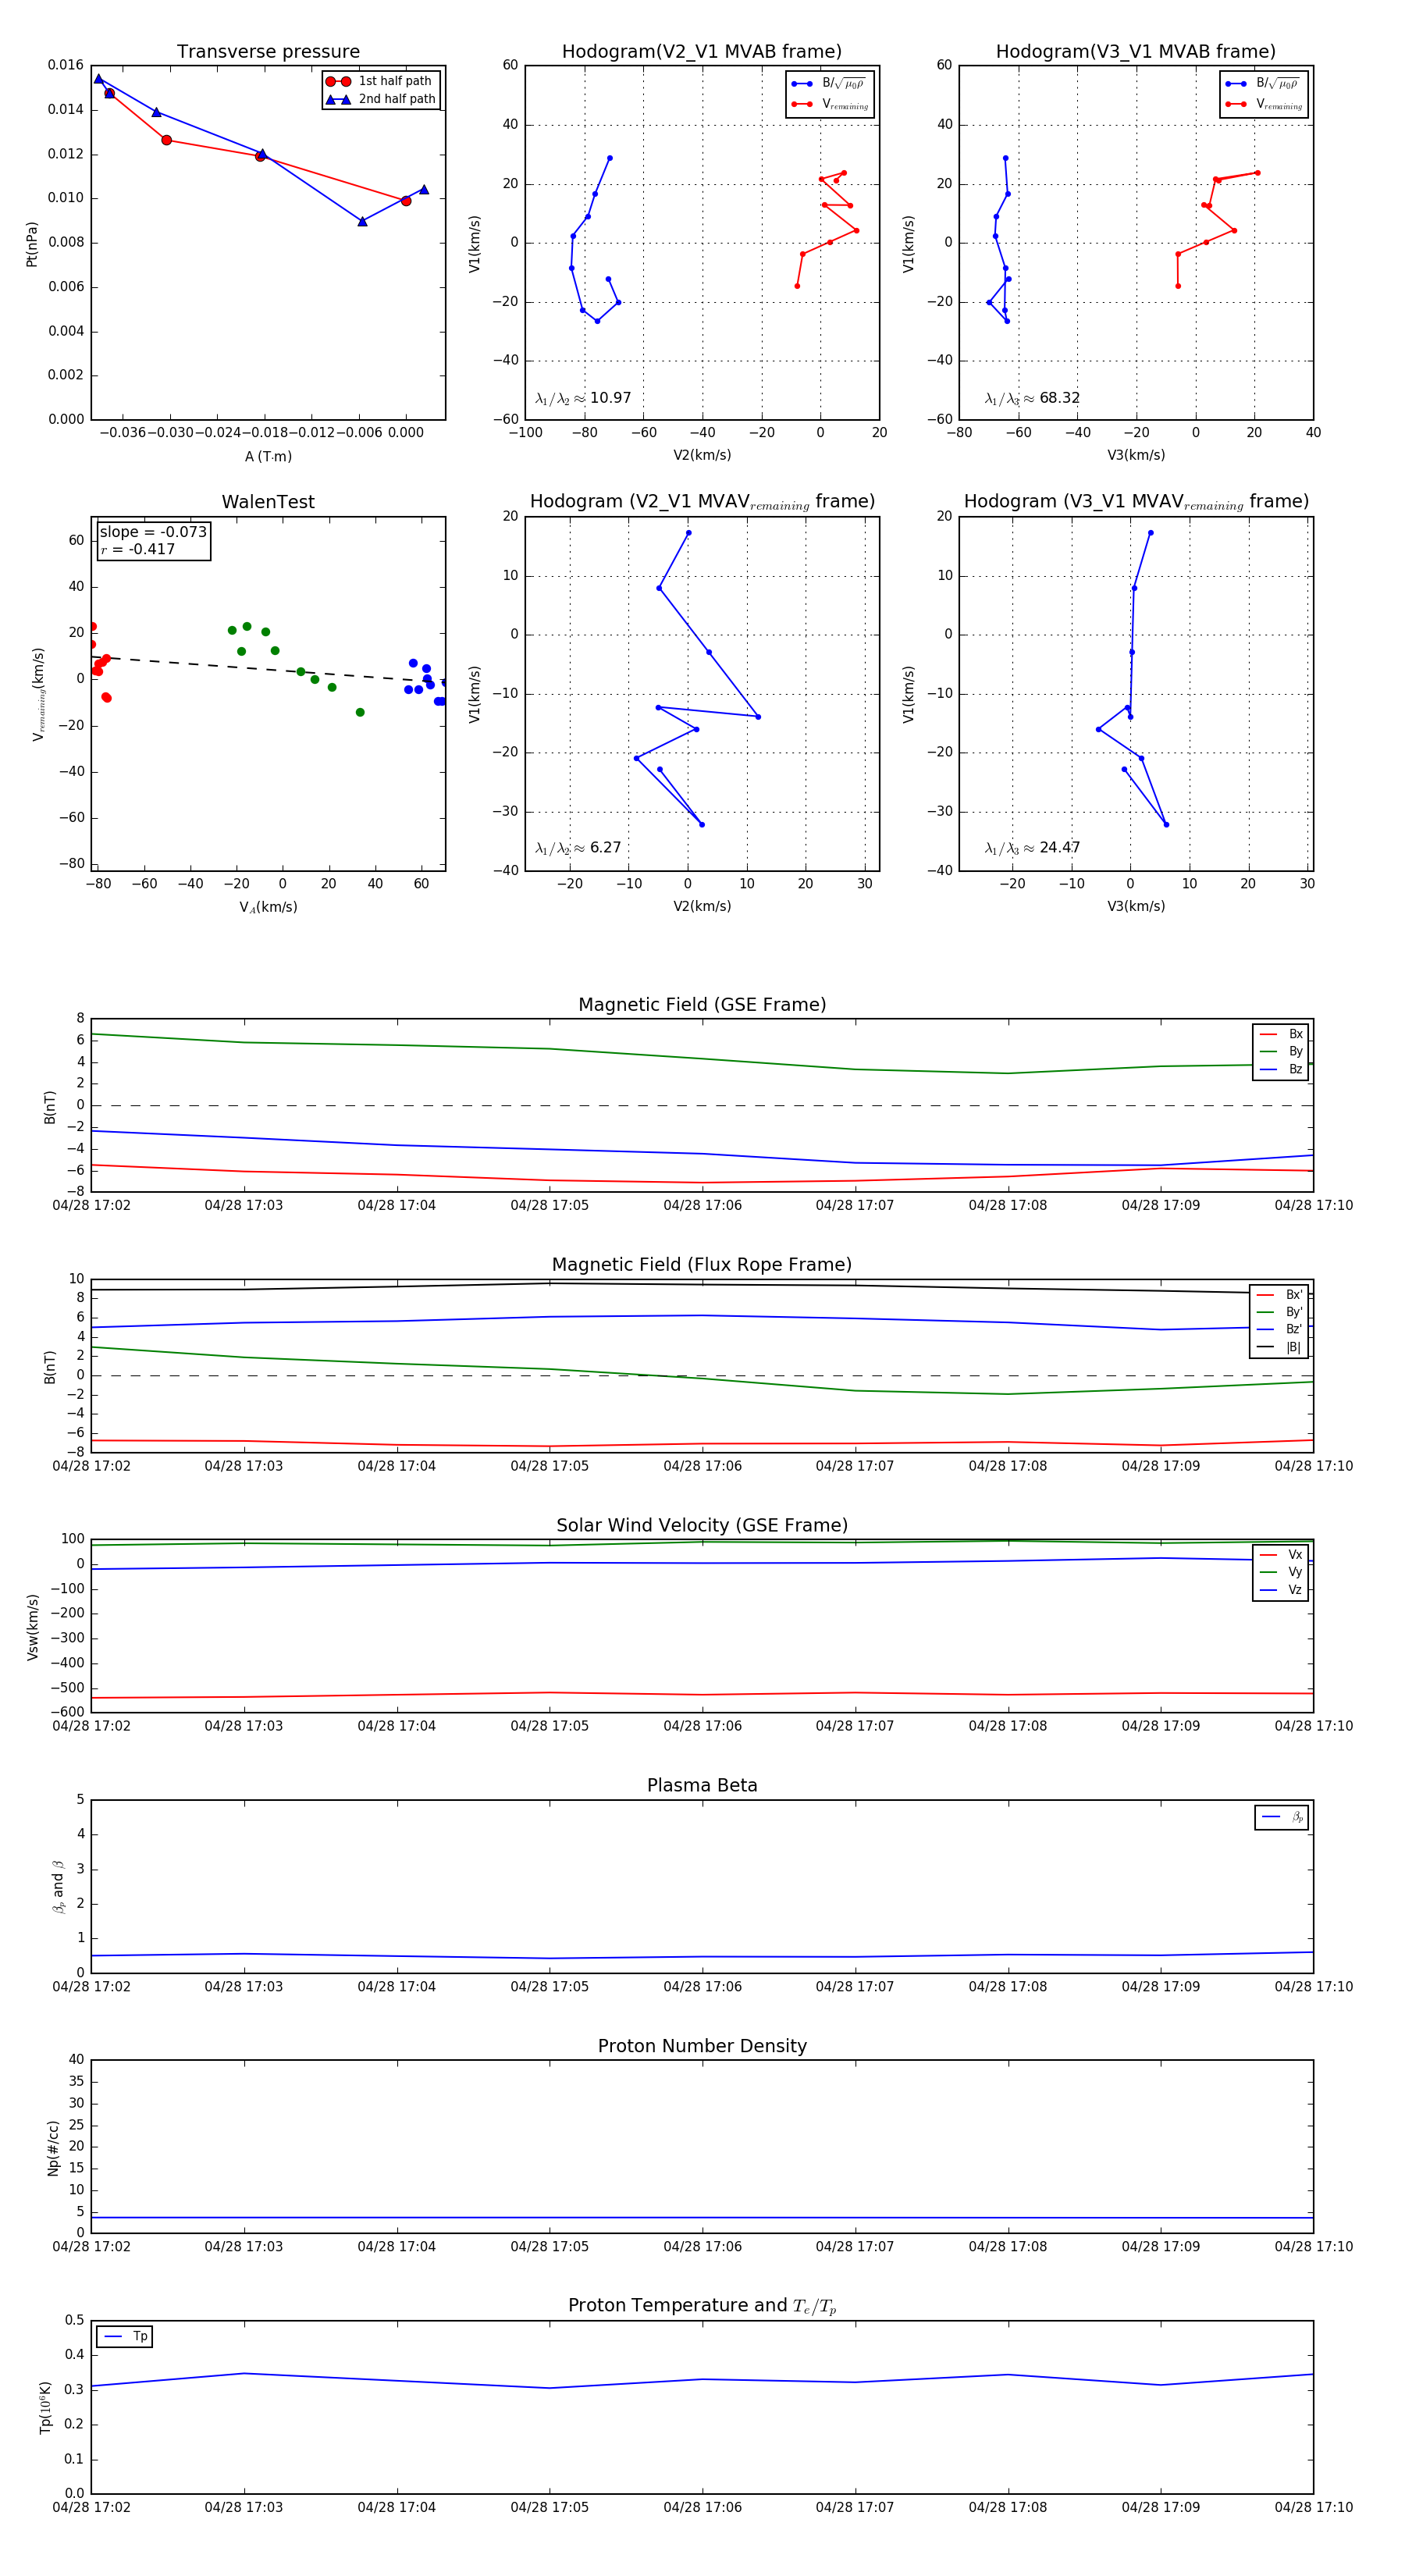
Task: Click the 'WalenTest' plot title
Action: 268,502
